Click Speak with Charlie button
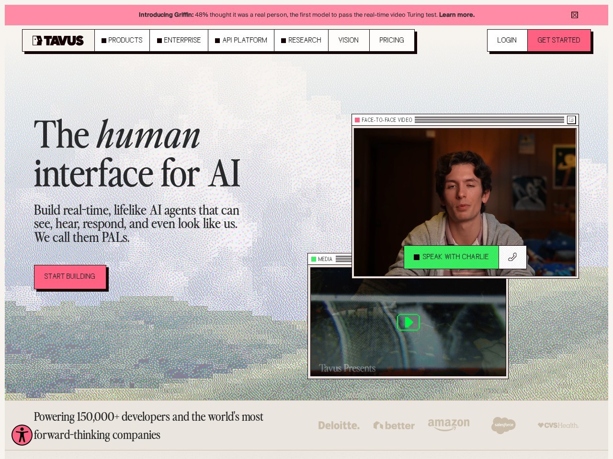Image resolution: width=613 pixels, height=459 pixels. 451,257
